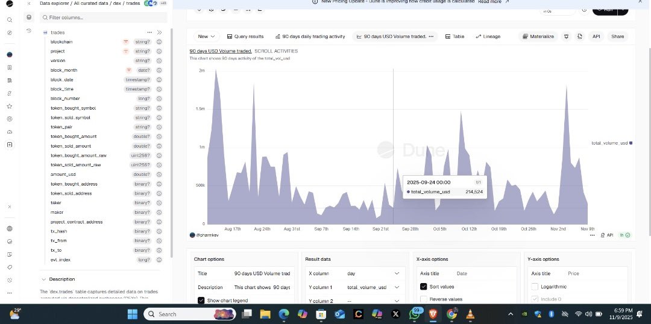Screen dimensions: 651x324
Task: Click API link below the chart
Action: (606, 235)
